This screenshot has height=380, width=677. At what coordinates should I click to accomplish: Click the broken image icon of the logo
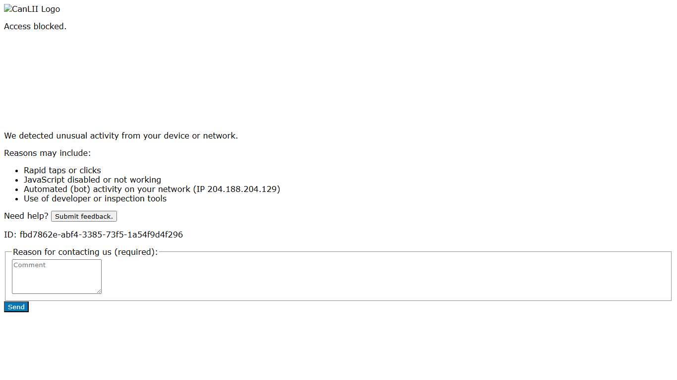click(x=8, y=9)
